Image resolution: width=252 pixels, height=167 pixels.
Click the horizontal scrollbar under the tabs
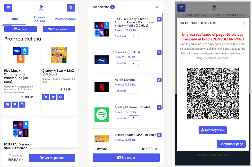tap(7, 25)
